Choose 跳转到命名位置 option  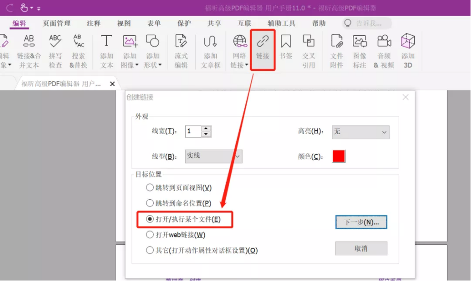pos(150,203)
